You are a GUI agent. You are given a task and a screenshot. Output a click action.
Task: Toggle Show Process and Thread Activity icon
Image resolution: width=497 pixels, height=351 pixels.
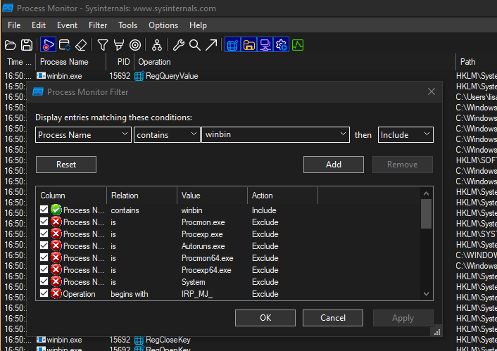click(x=282, y=45)
